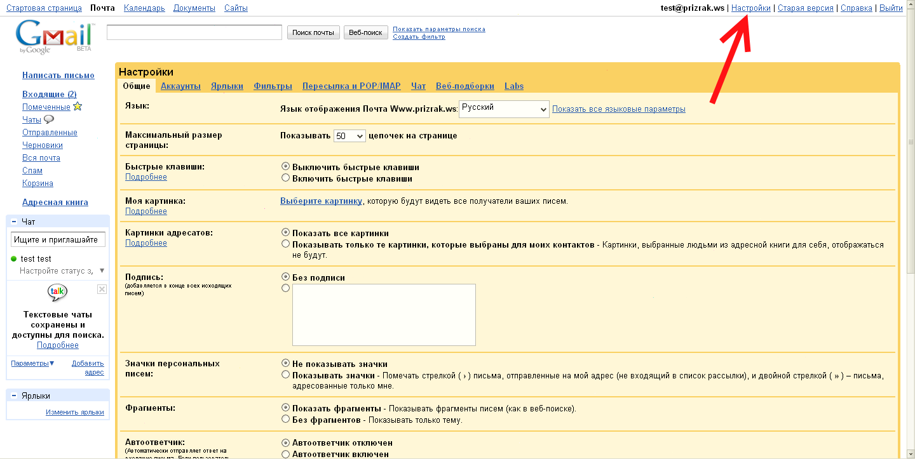Image resolution: width=915 pixels, height=459 pixels.
Task: Collapse the Ярлыки panel minus icon
Action: (x=14, y=396)
